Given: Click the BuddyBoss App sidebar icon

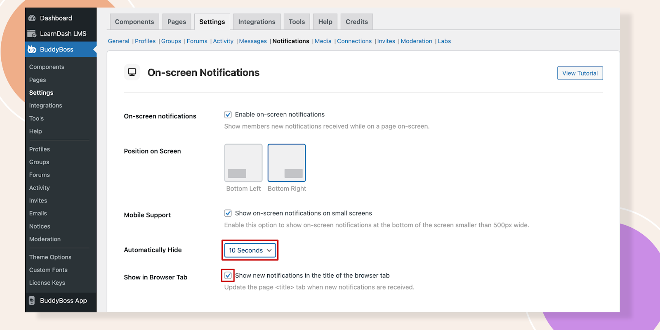Looking at the screenshot, I should pos(32,301).
